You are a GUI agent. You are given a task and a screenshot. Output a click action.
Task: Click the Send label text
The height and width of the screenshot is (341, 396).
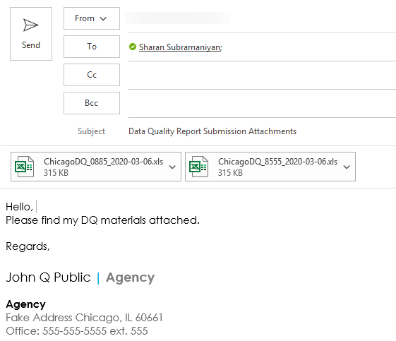coord(31,45)
